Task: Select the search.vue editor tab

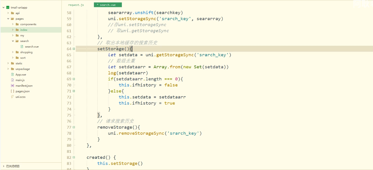Action: (x=108, y=5)
